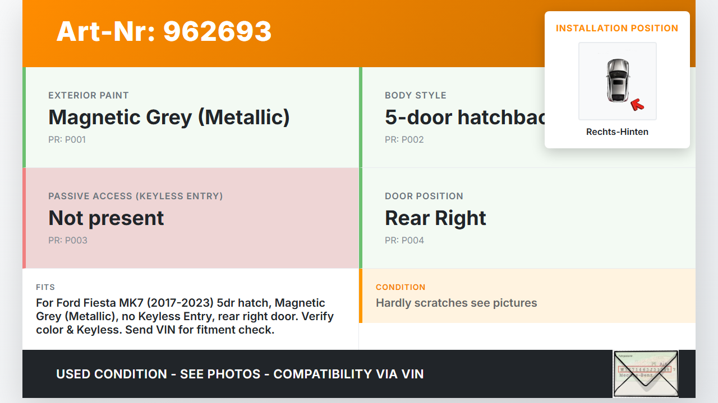The image size is (718, 403).
Task: Click the PR: P004 code
Action: (x=404, y=240)
